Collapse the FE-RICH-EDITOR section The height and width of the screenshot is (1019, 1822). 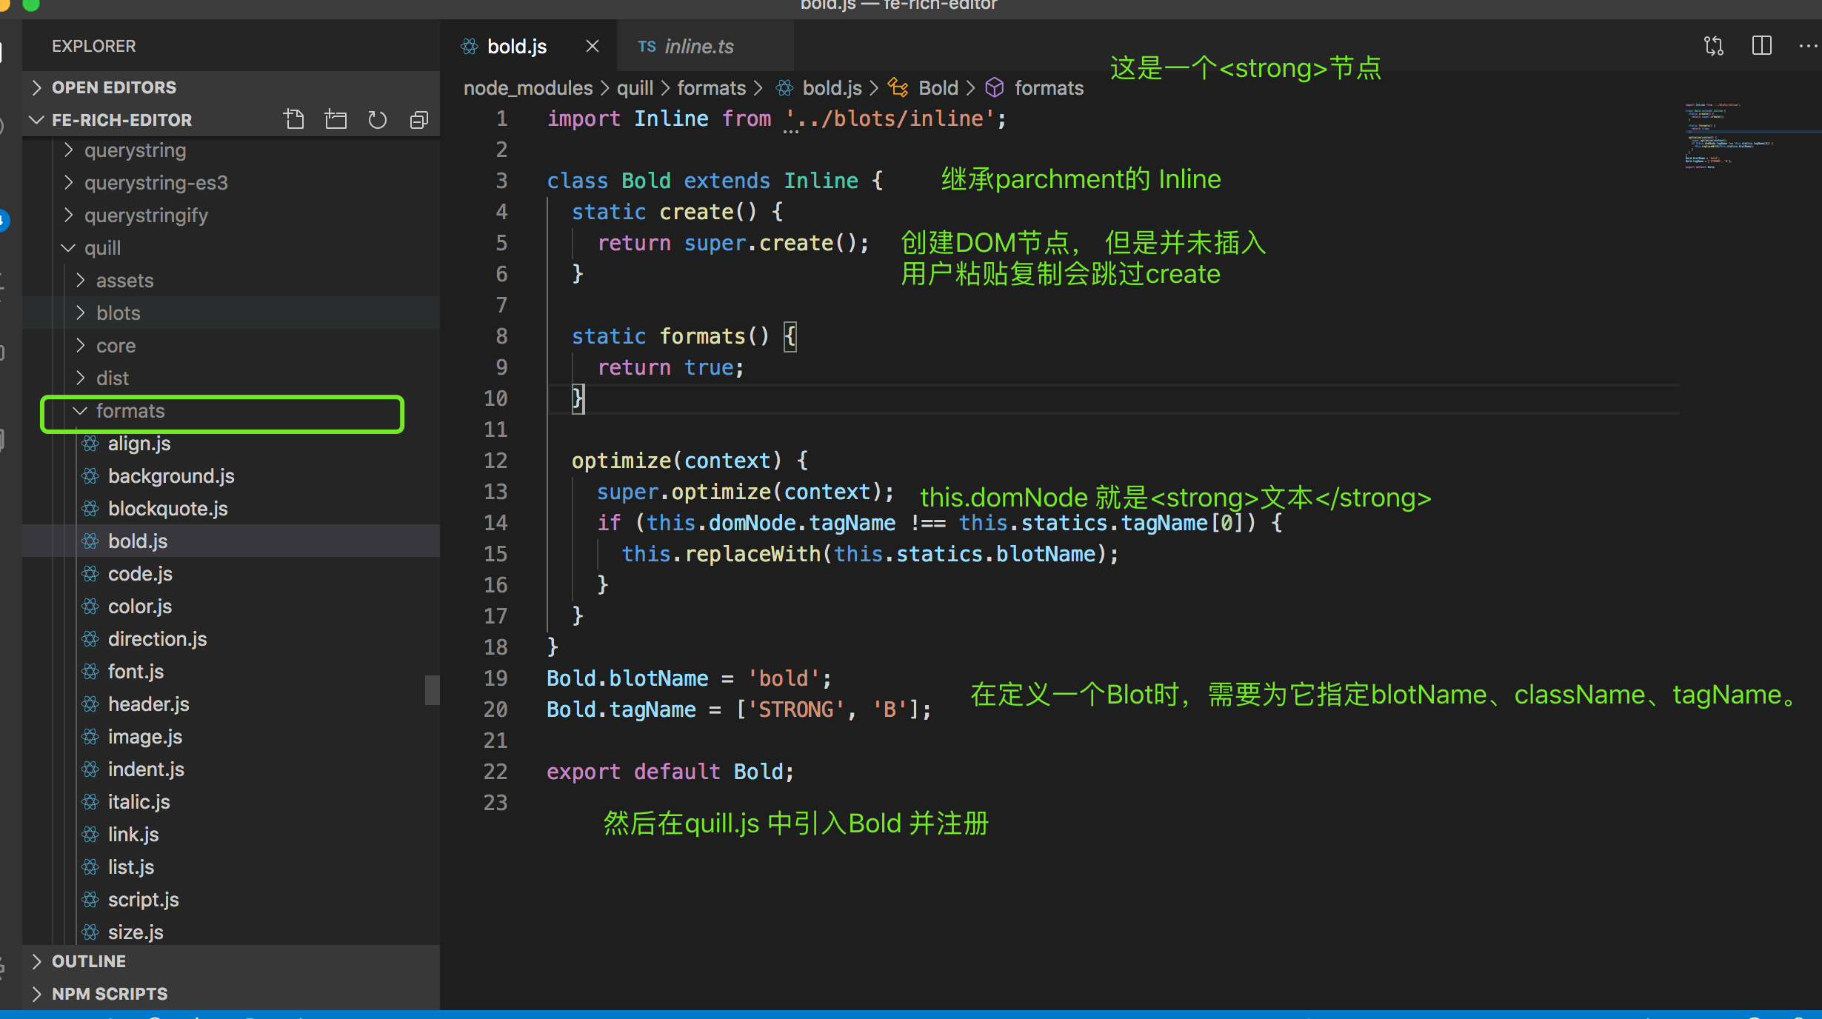point(121,120)
